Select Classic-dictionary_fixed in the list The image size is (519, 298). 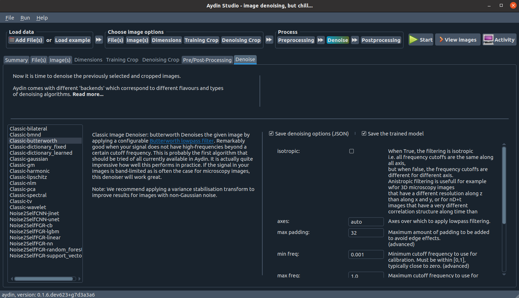tap(45, 147)
